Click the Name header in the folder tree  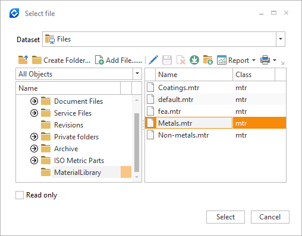pyautogui.click(x=68, y=88)
